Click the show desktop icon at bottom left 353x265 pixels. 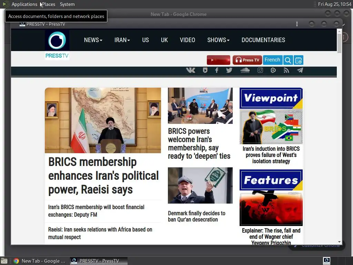pyautogui.click(x=4, y=261)
